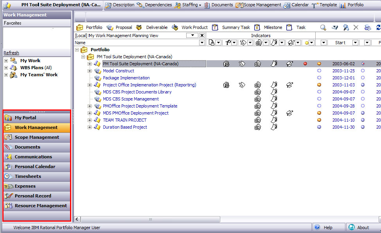Click the magnifying glass search icon
This screenshot has height=233, width=381.
tap(323, 27)
